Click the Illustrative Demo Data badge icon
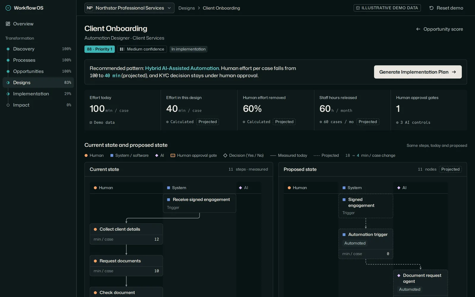This screenshot has height=297, width=475. [x=358, y=8]
